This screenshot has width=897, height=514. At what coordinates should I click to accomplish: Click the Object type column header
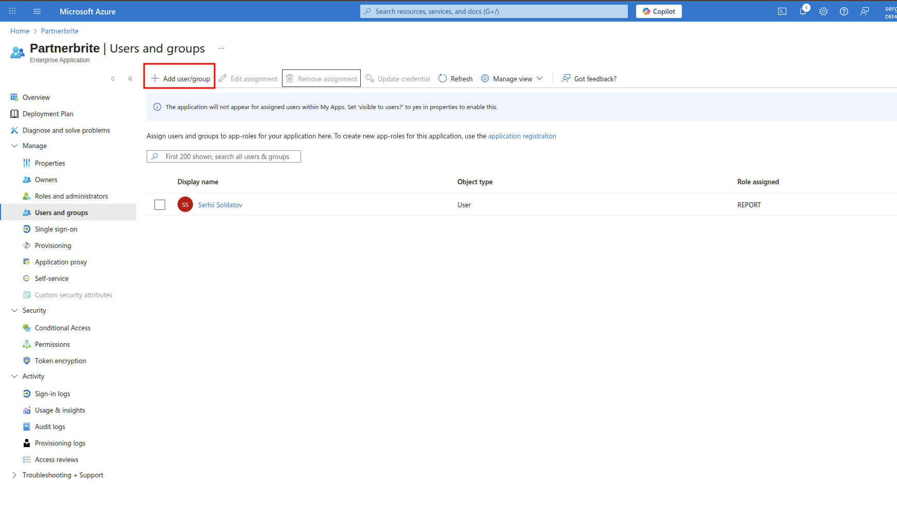(475, 182)
